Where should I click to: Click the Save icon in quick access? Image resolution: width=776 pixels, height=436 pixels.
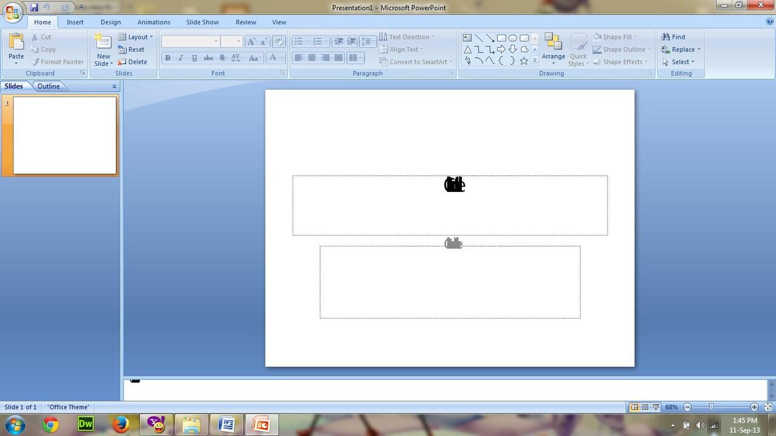coord(34,7)
